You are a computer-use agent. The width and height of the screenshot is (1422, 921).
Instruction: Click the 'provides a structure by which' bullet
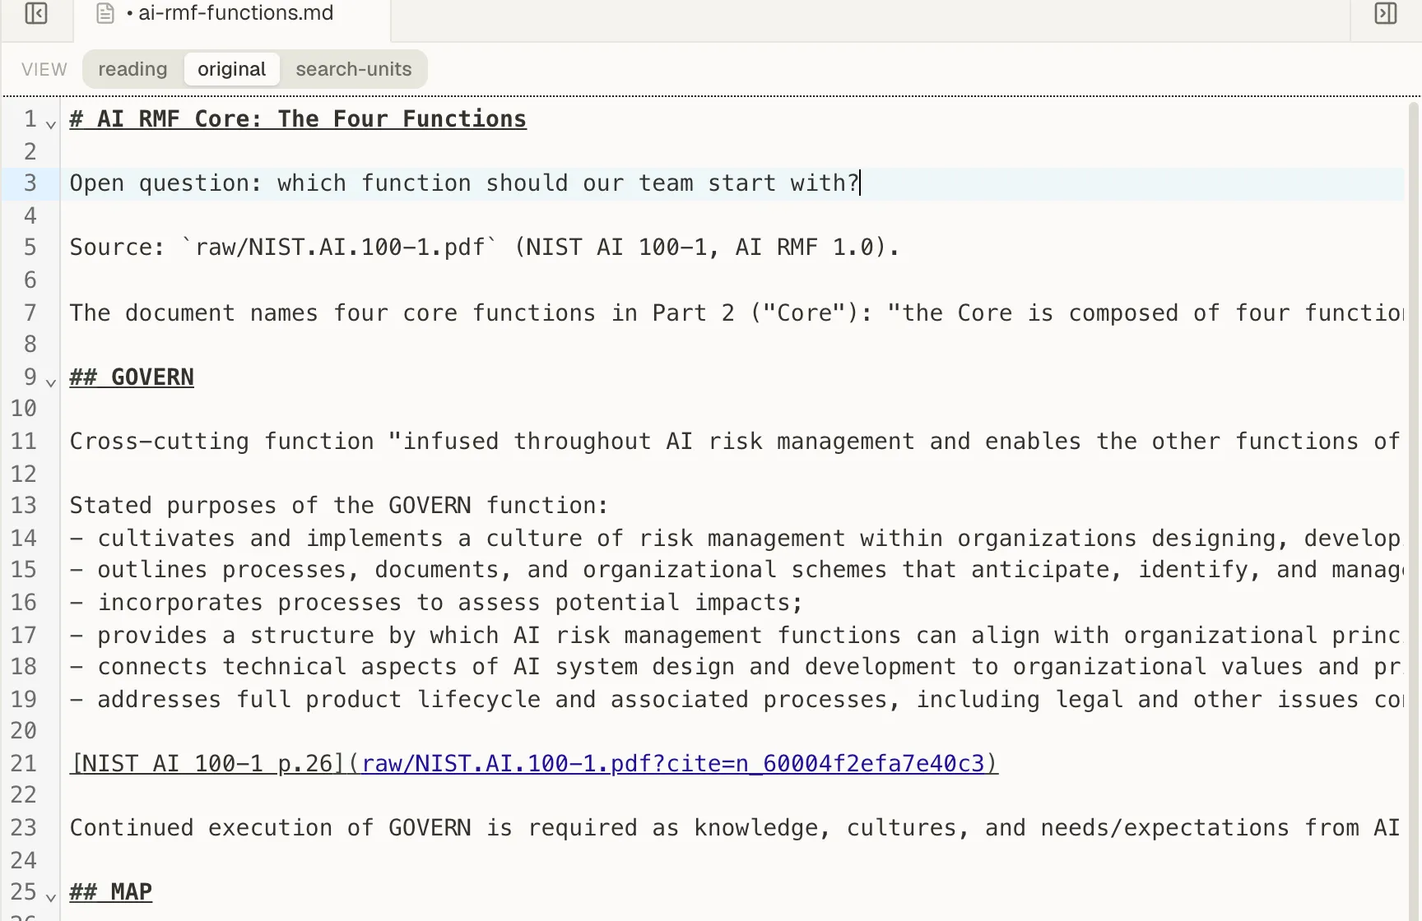click(x=735, y=636)
